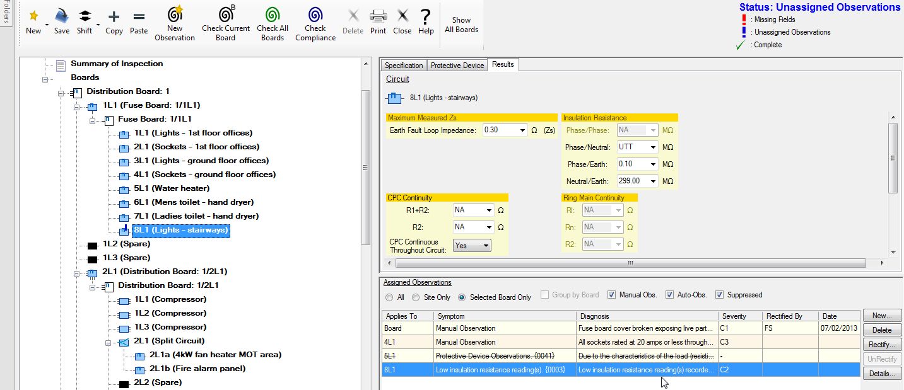
Task: Switch to the Protective Device tab
Action: (457, 66)
